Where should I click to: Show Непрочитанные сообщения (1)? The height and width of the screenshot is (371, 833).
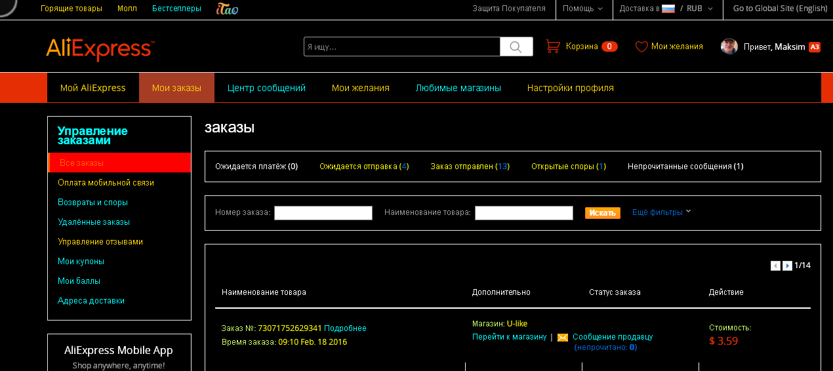[685, 166]
